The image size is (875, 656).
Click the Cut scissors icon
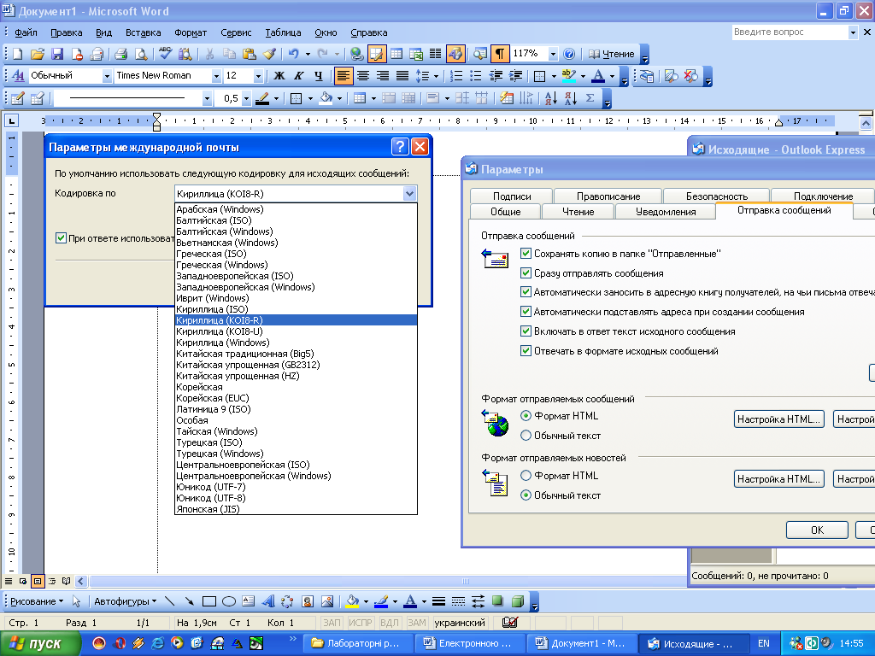pos(210,54)
